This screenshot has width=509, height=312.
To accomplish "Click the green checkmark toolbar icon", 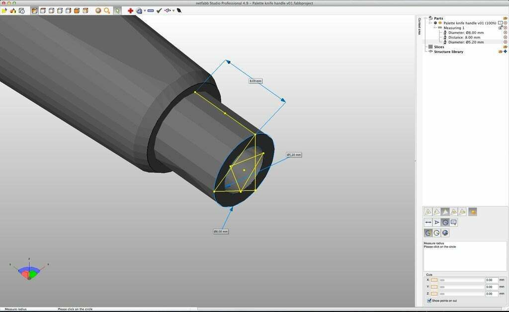I will 159,11.
